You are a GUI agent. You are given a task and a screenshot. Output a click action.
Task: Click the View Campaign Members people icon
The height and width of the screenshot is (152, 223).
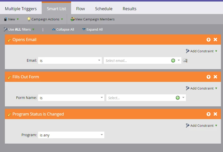(73, 19)
